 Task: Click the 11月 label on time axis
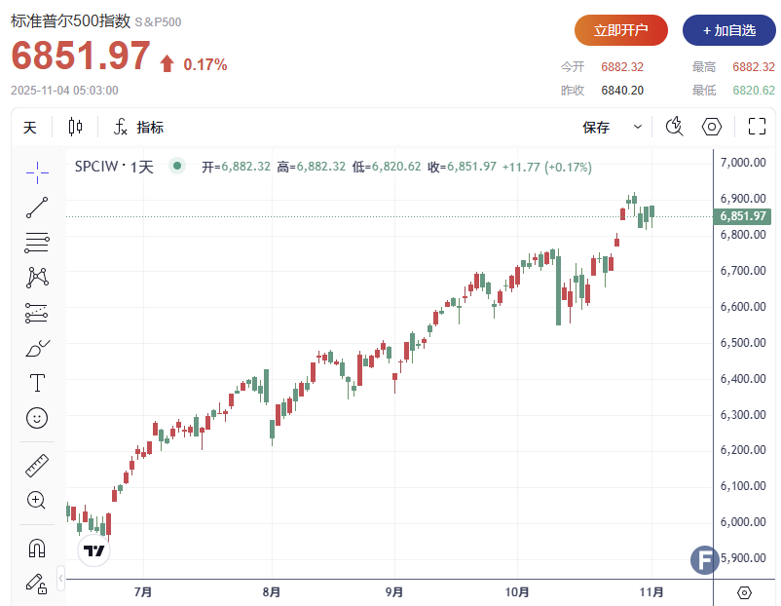click(x=651, y=592)
